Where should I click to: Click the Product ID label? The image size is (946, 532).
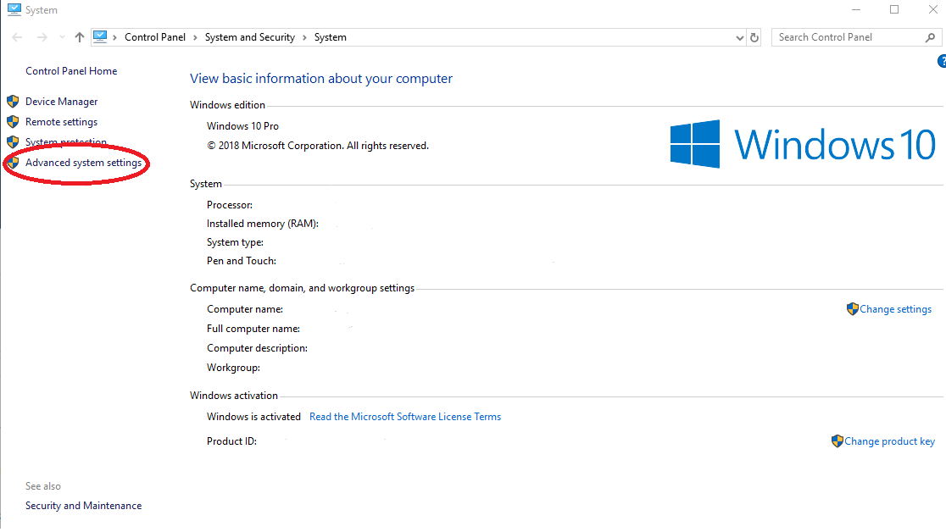click(231, 441)
